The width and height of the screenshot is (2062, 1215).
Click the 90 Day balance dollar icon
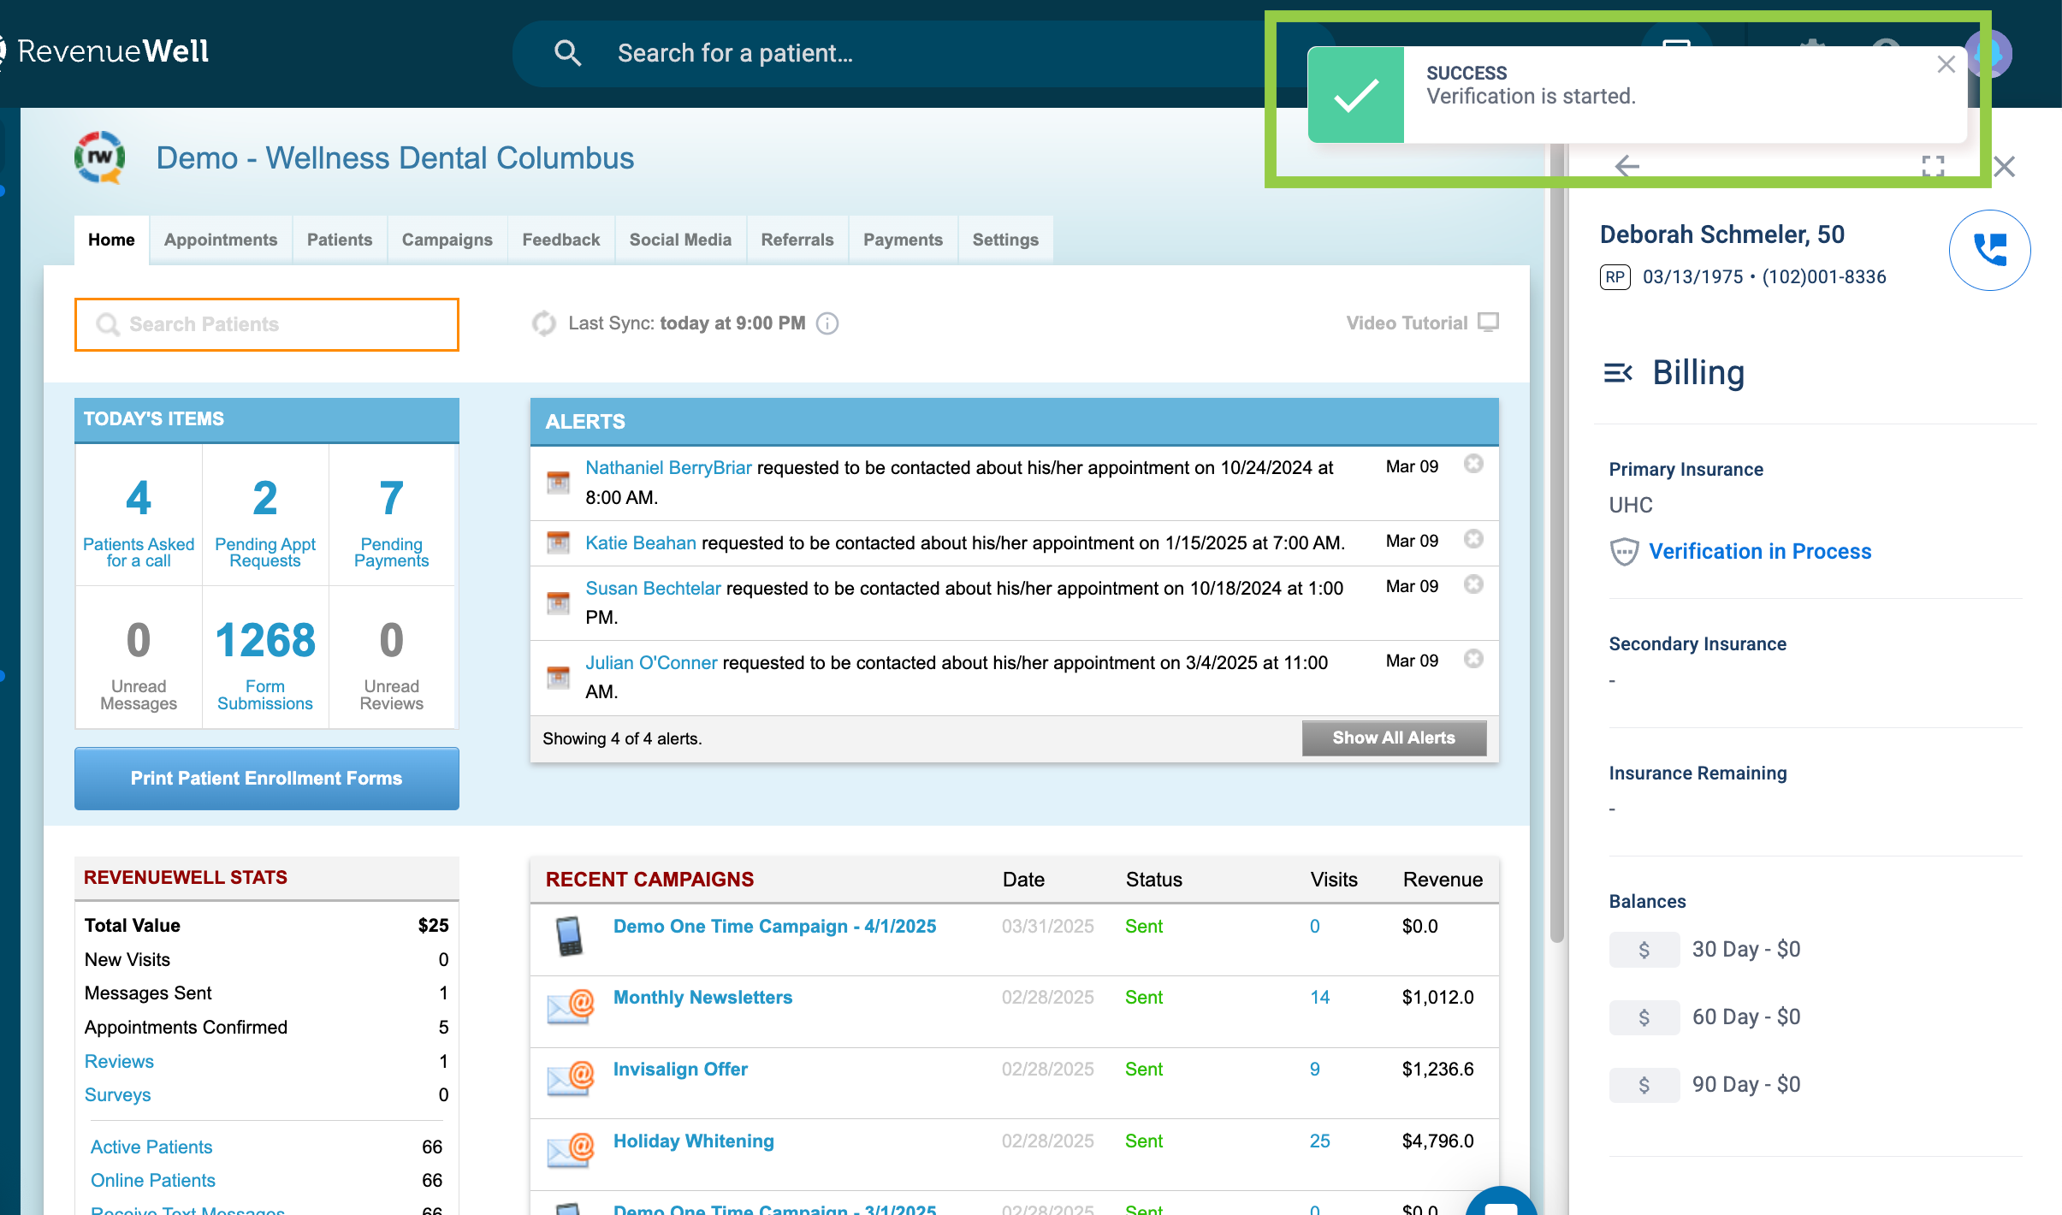pos(1644,1085)
